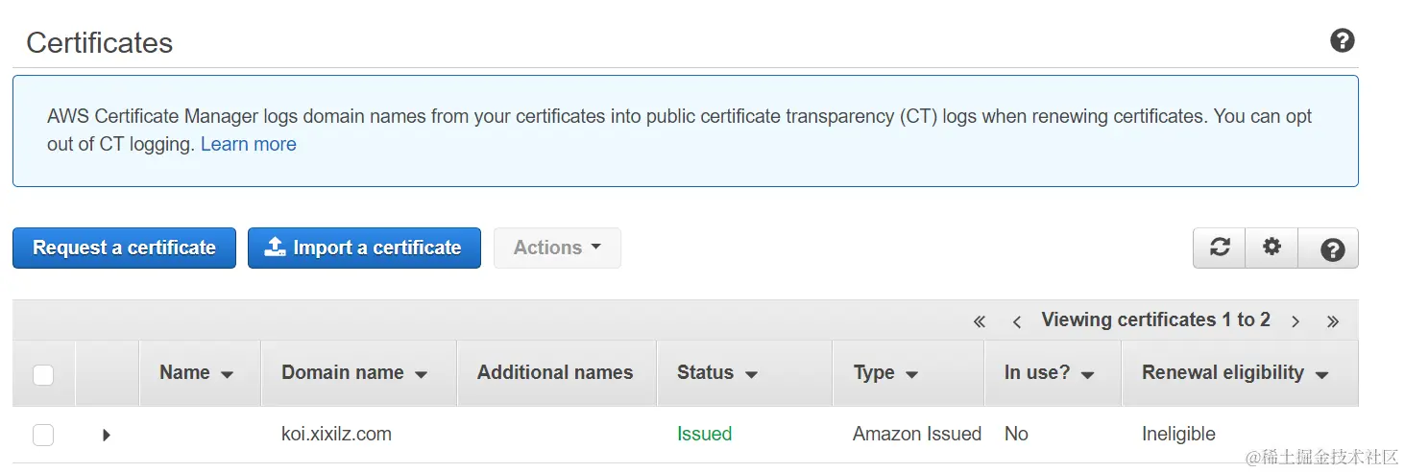
Task: Go to first page of certificates
Action: 979,321
